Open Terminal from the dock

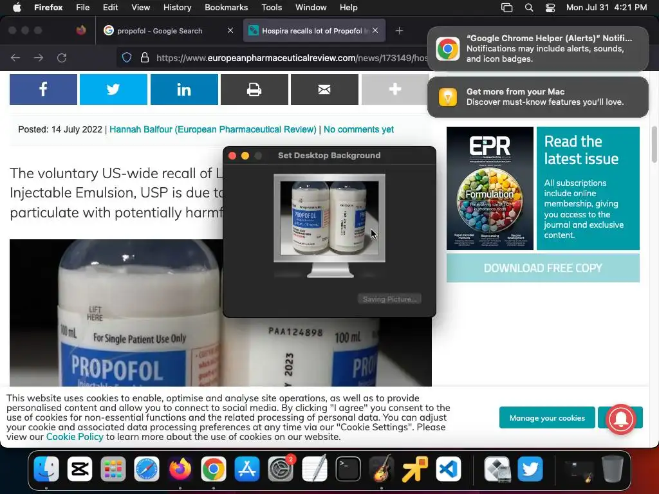[348, 469]
